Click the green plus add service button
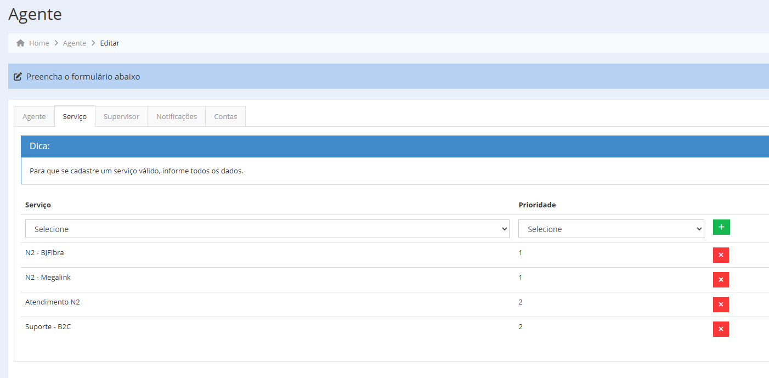Screen dimensions: 769x378 pos(721,227)
